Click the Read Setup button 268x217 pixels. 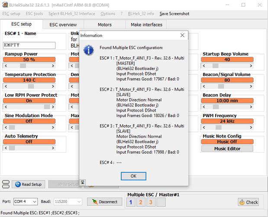point(29,184)
